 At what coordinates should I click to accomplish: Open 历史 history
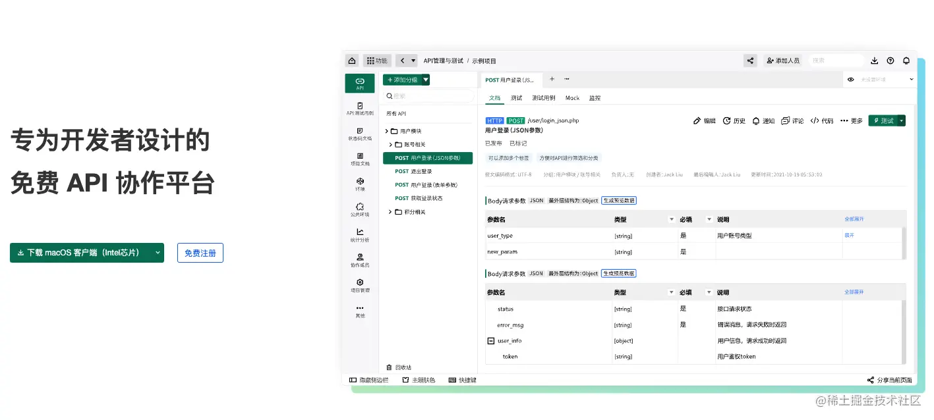coord(734,121)
